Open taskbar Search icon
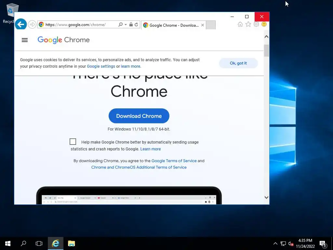The width and height of the screenshot is (333, 250). point(23,243)
